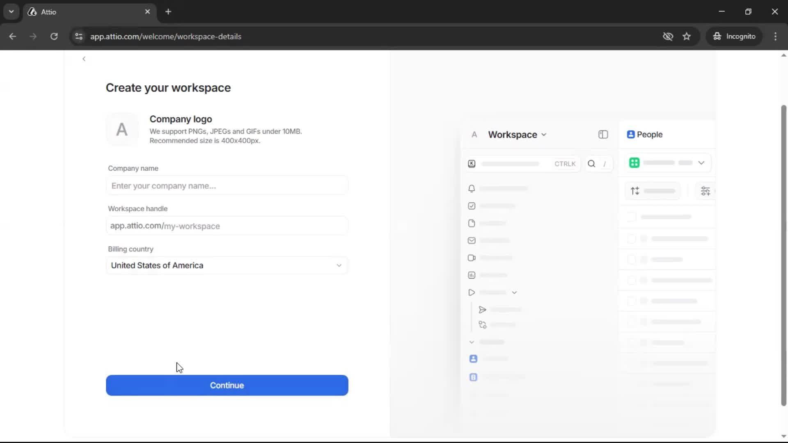Select the tasks checklist icon in sidebar
788x443 pixels.
tap(472, 206)
